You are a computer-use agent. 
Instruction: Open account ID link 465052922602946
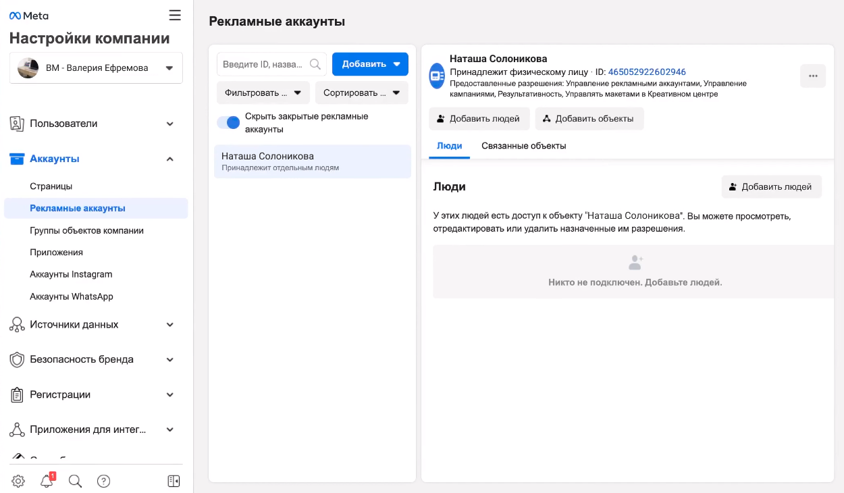pyautogui.click(x=647, y=72)
